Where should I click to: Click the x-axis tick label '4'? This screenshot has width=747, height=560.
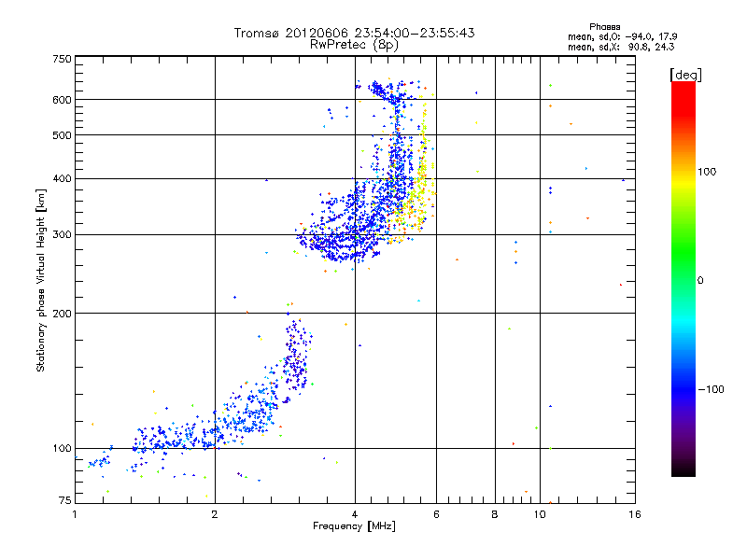tap(355, 514)
